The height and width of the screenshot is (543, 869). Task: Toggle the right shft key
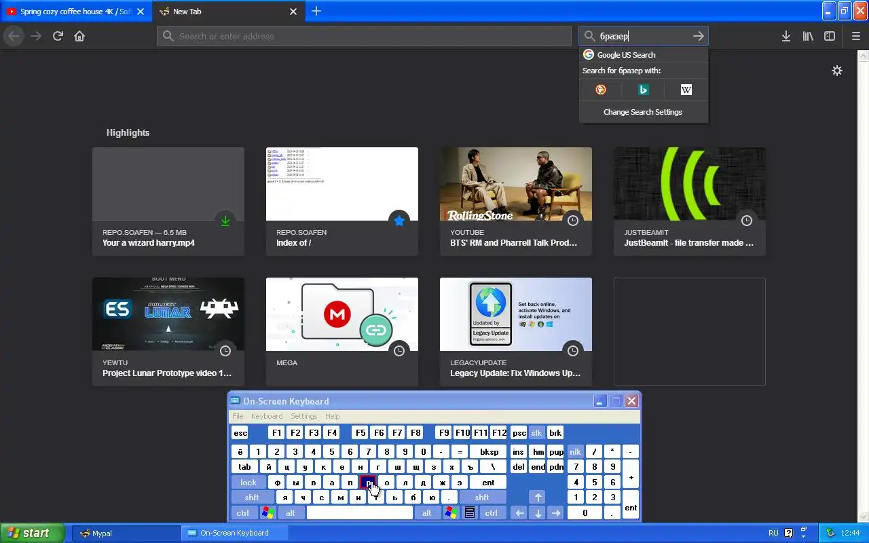(x=482, y=498)
